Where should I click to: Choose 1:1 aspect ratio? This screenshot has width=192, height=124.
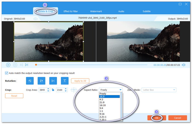tap(109, 111)
